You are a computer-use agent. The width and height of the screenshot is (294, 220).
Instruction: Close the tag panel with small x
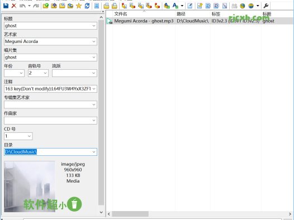tap(103, 12)
